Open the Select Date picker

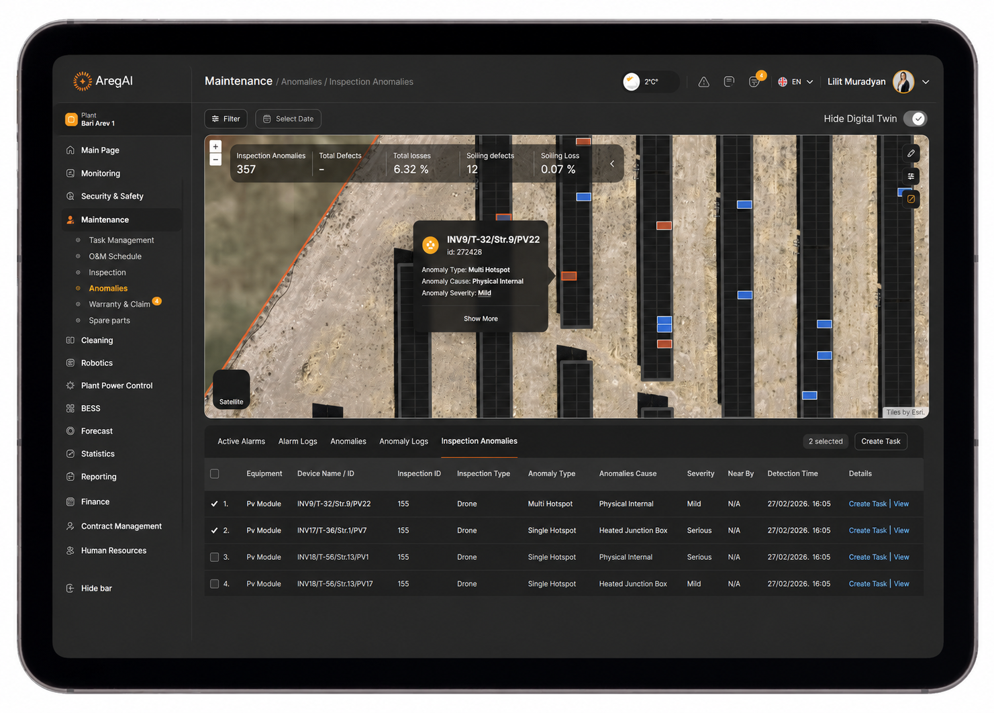[x=288, y=119]
